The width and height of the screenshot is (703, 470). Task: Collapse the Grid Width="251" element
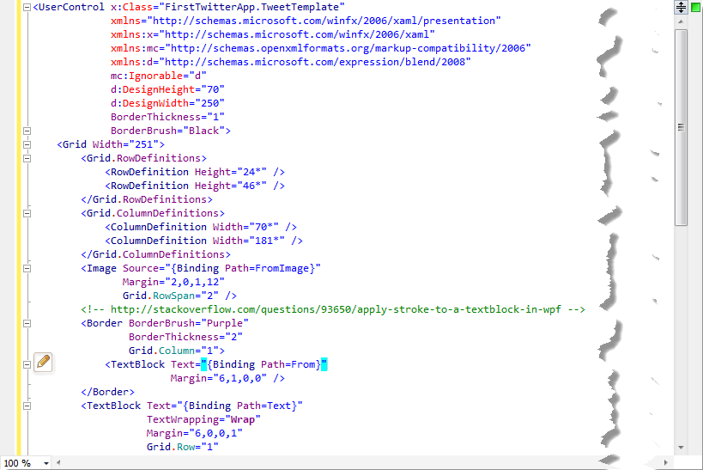[x=27, y=144]
